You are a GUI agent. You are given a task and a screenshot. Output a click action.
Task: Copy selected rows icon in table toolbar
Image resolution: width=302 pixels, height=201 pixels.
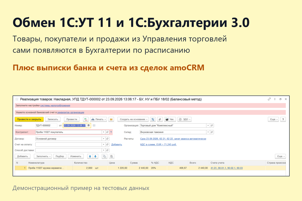pyautogui.click(x=104, y=156)
